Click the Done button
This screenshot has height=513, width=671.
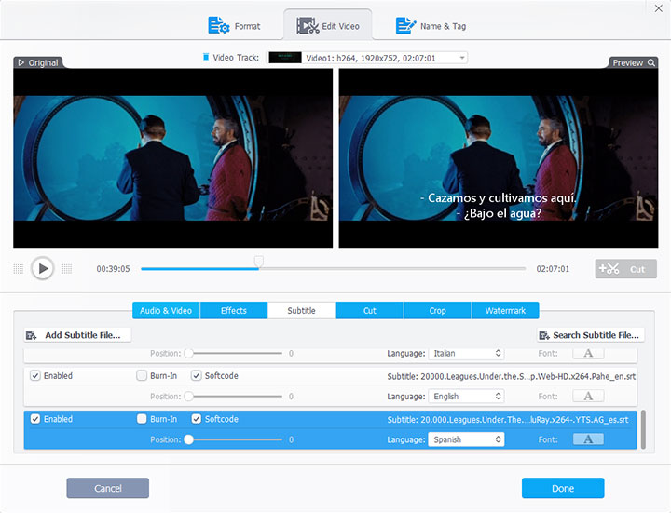(563, 488)
